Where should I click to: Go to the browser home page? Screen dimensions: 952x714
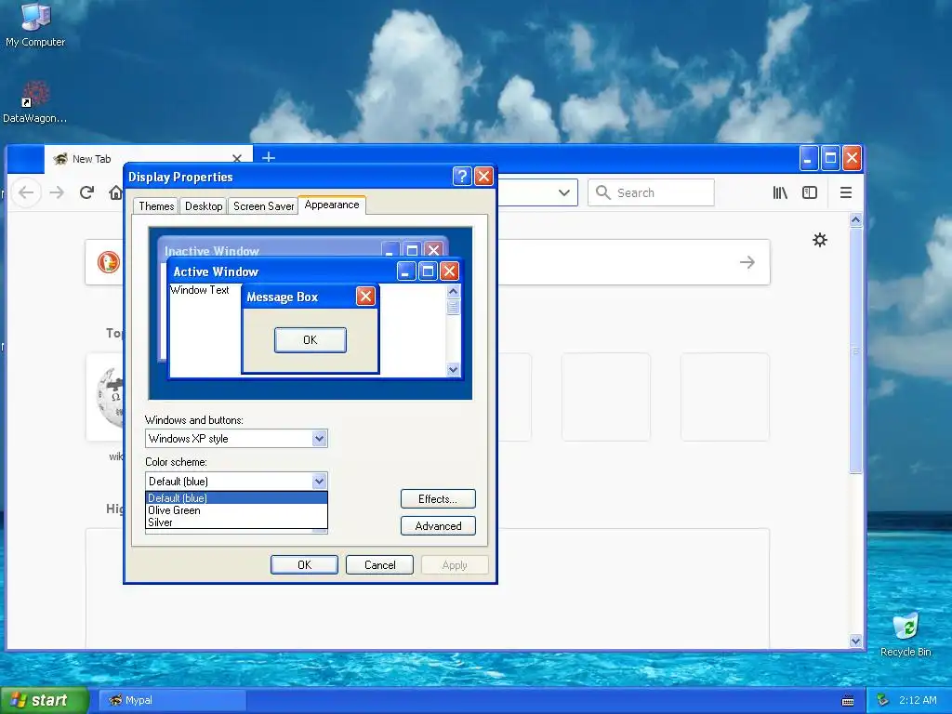[115, 192]
